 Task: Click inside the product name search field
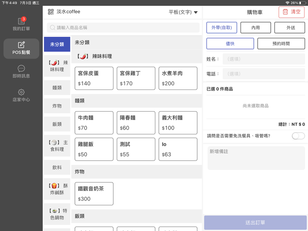pos(123,27)
